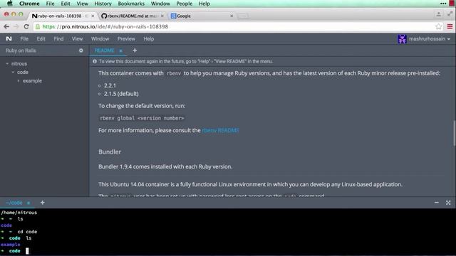Click 'rbenv global <version number>' code
Viewport: 456px width, 256px height.
142,118
